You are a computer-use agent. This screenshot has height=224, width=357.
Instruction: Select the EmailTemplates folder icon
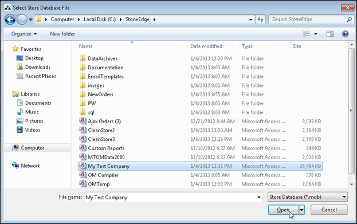coord(83,76)
